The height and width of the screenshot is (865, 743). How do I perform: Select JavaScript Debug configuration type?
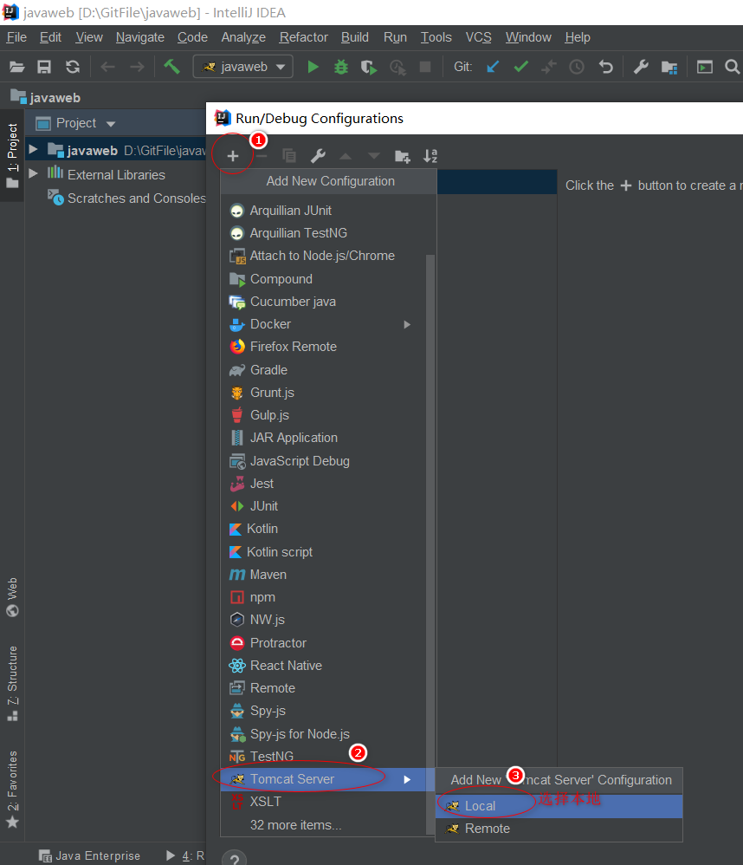pyautogui.click(x=323, y=461)
